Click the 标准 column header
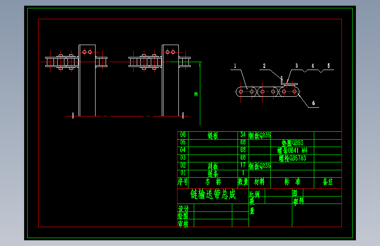This screenshot has height=246, width=380. tap(292, 182)
